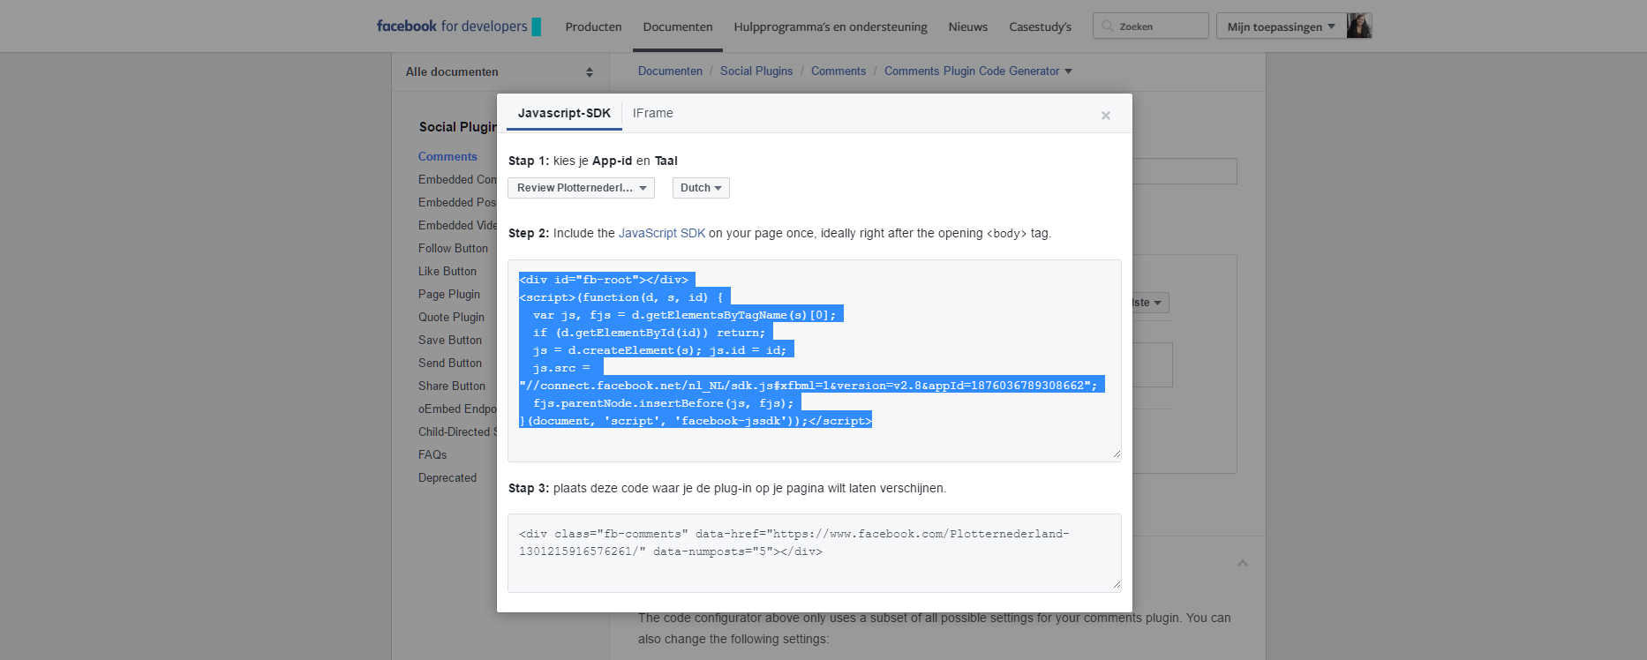The width and height of the screenshot is (1647, 660).
Task: Open FAQs in the sidebar
Action: [x=432, y=454]
